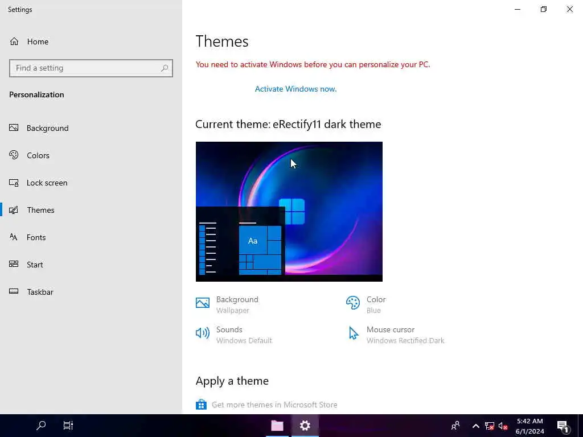Click the search magnifier in Find a setting
The width and height of the screenshot is (583, 437).
click(x=165, y=68)
